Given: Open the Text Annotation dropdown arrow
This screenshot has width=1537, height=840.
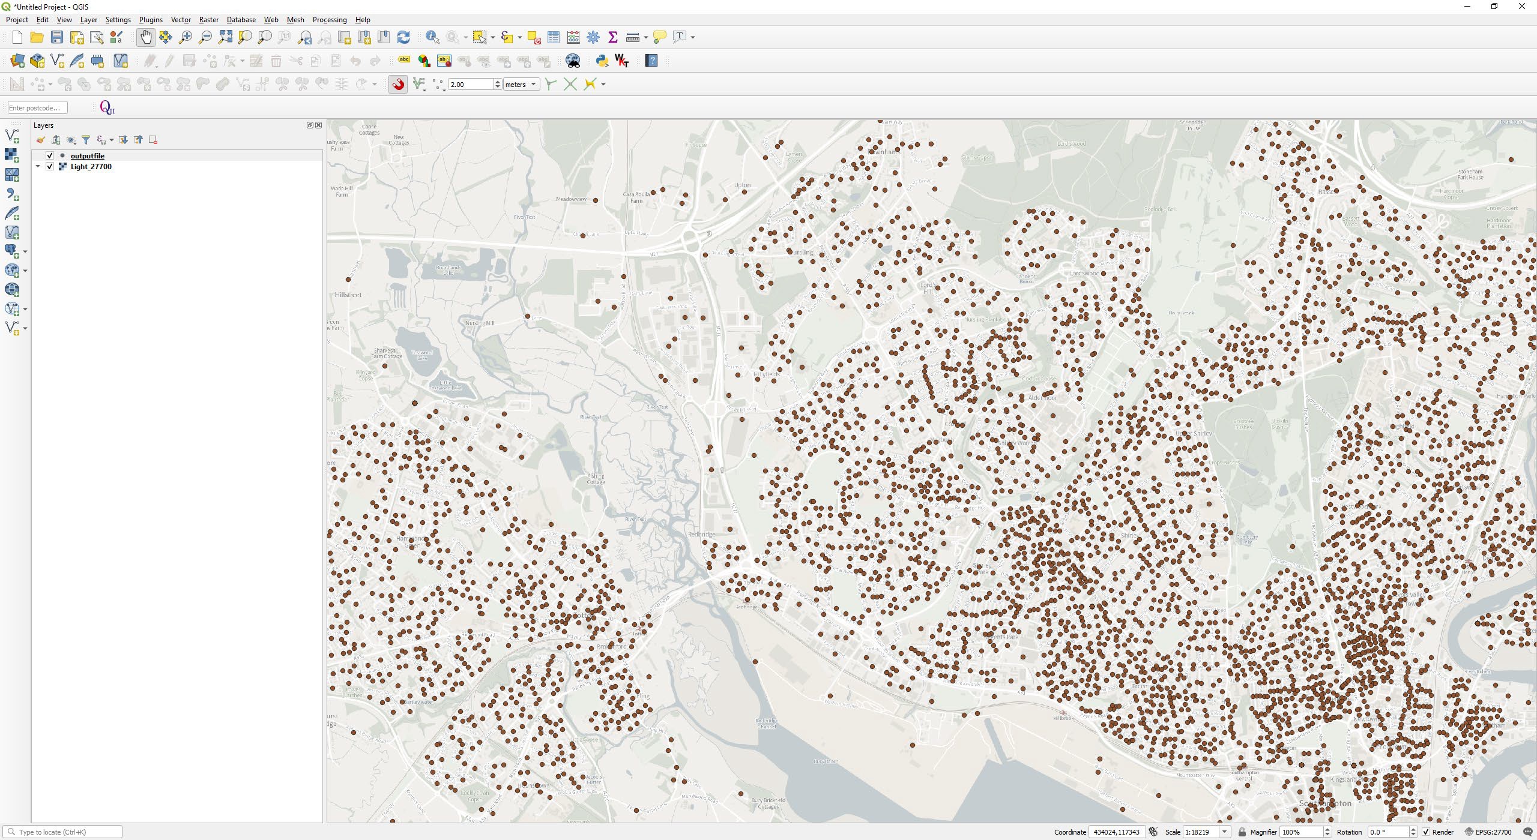Looking at the screenshot, I should click(x=693, y=37).
